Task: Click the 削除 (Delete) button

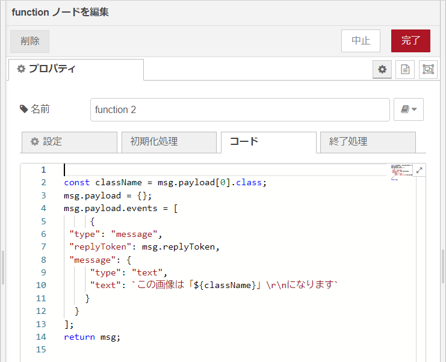Action: tap(30, 41)
